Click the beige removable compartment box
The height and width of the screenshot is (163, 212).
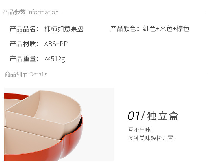pyautogui.click(x=43, y=115)
